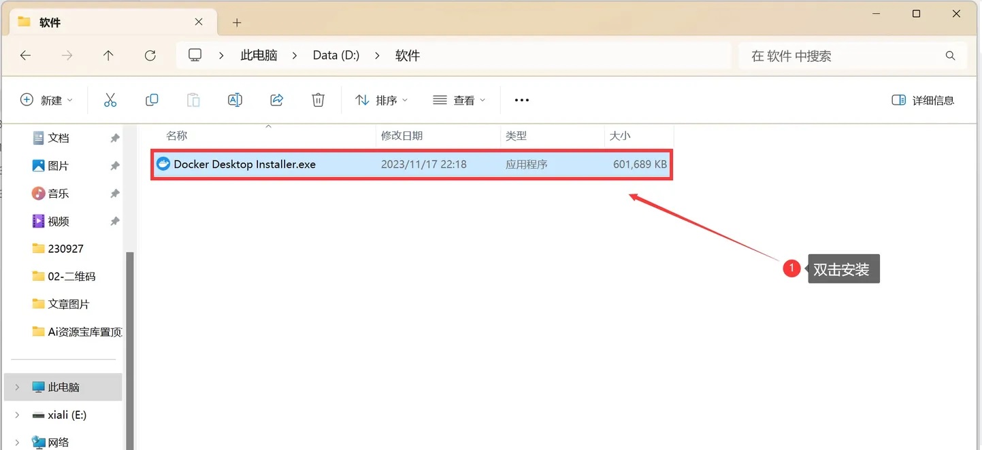Click the monitor icon in address bar
Screen dimensions: 982x450
(195, 55)
